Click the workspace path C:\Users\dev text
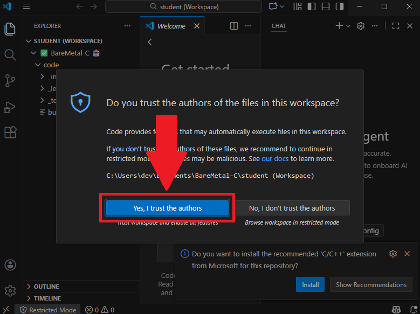Viewport: 420px width, 314px height. coord(210,176)
